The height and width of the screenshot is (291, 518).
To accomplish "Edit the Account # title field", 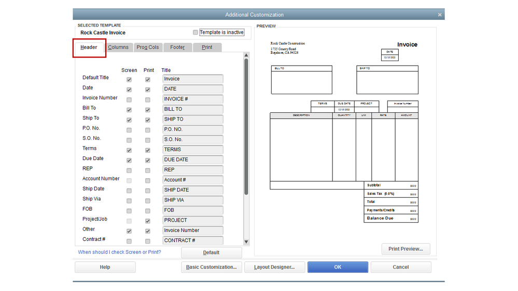I will tap(193, 180).
